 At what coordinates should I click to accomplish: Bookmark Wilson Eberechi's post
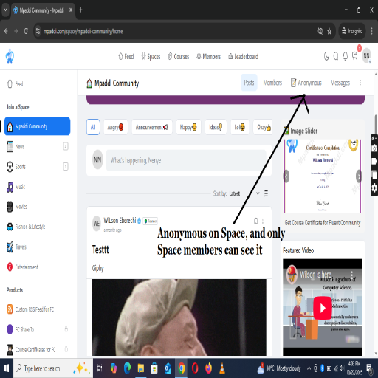point(256,221)
